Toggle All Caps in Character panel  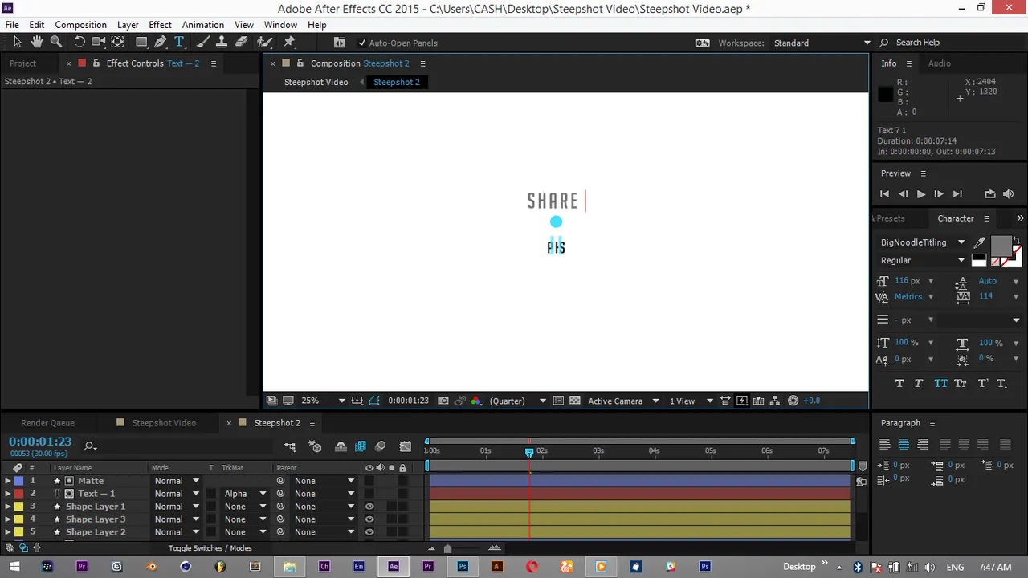pyautogui.click(x=940, y=384)
